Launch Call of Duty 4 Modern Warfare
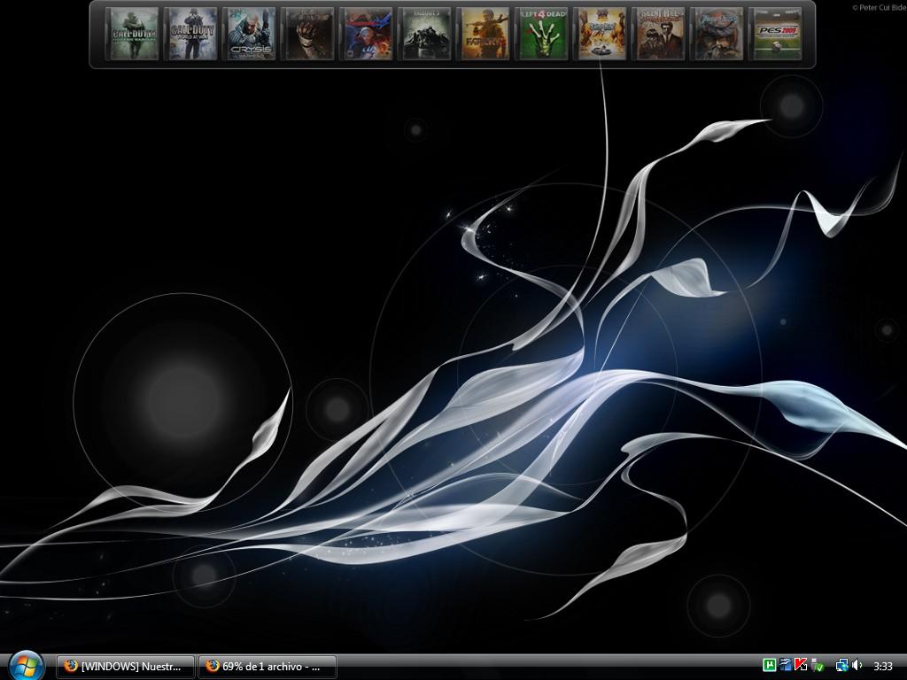907x680 pixels. click(x=134, y=34)
